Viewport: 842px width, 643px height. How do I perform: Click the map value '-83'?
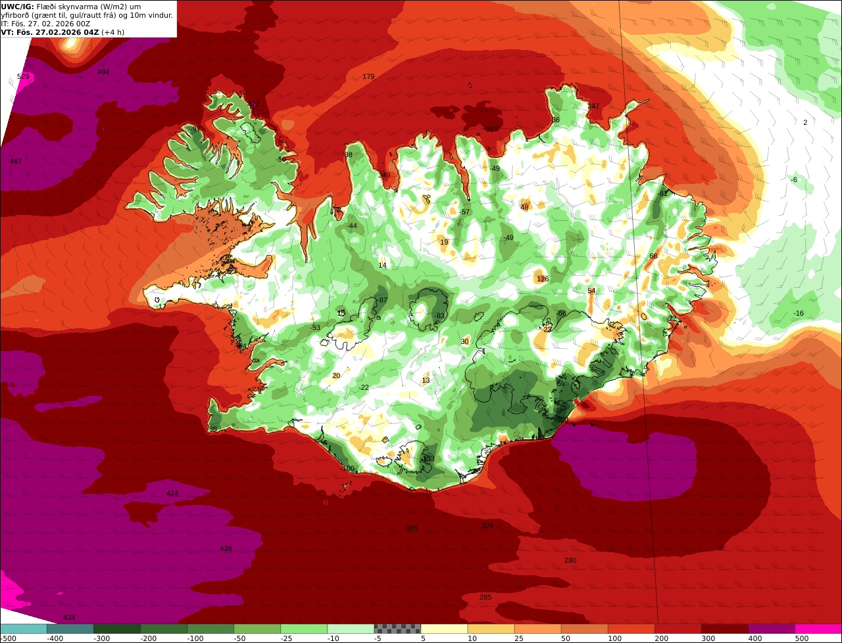[439, 316]
